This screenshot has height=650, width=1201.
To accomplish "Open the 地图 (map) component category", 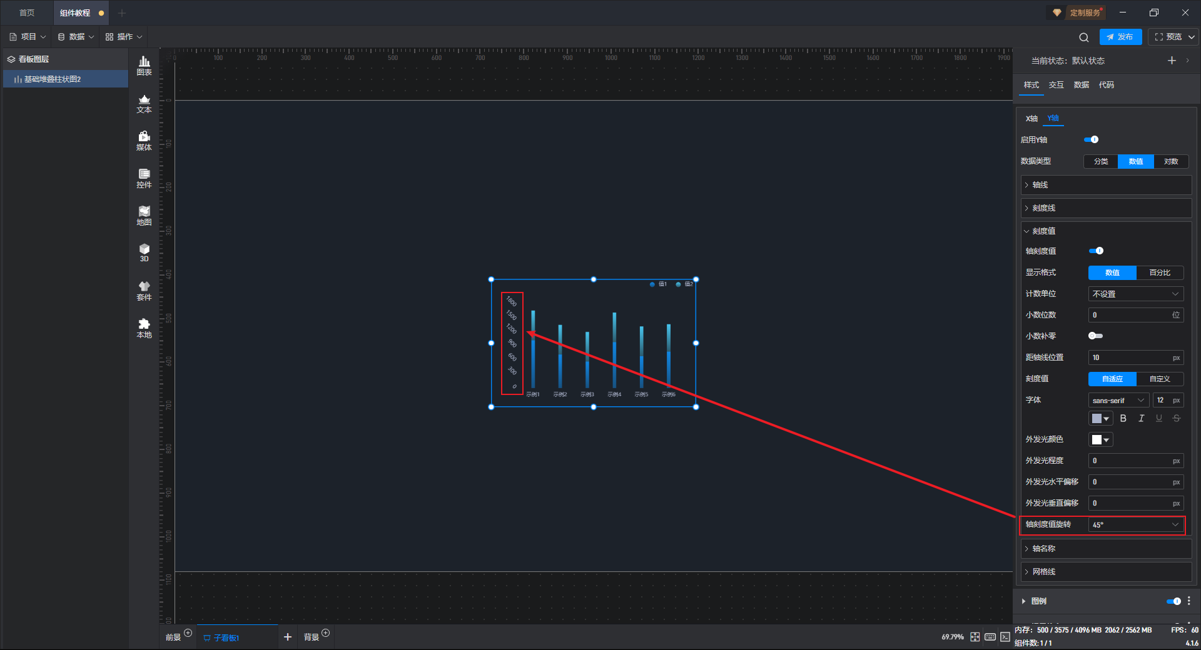I will [144, 216].
